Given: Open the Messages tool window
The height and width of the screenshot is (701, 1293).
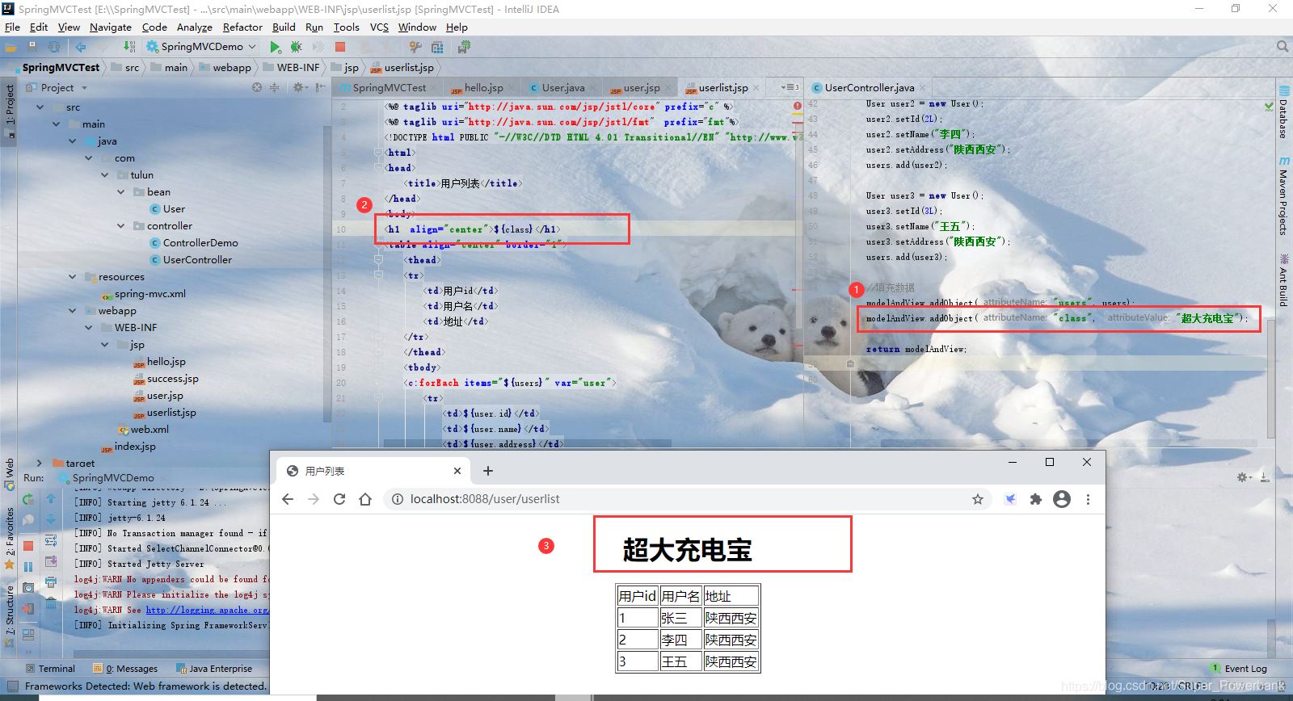Looking at the screenshot, I should (125, 669).
